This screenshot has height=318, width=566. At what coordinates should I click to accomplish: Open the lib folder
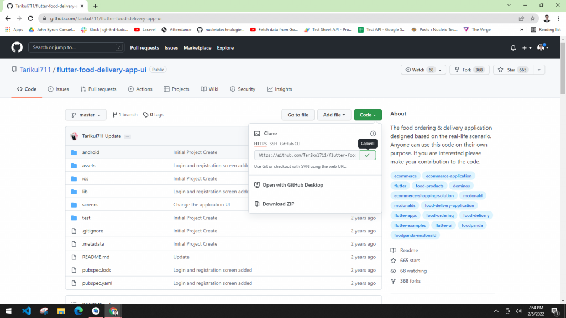(x=85, y=192)
